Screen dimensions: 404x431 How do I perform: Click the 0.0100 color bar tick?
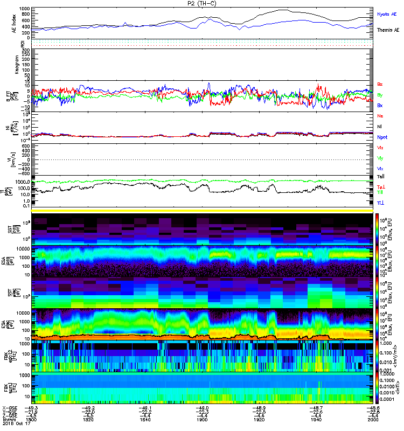coord(387,386)
